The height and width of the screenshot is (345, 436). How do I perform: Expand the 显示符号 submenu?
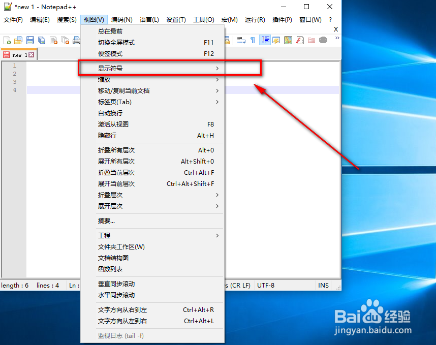point(152,68)
